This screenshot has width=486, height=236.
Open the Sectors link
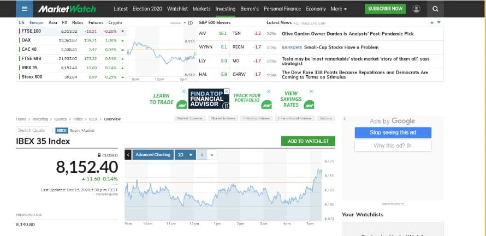click(326, 118)
